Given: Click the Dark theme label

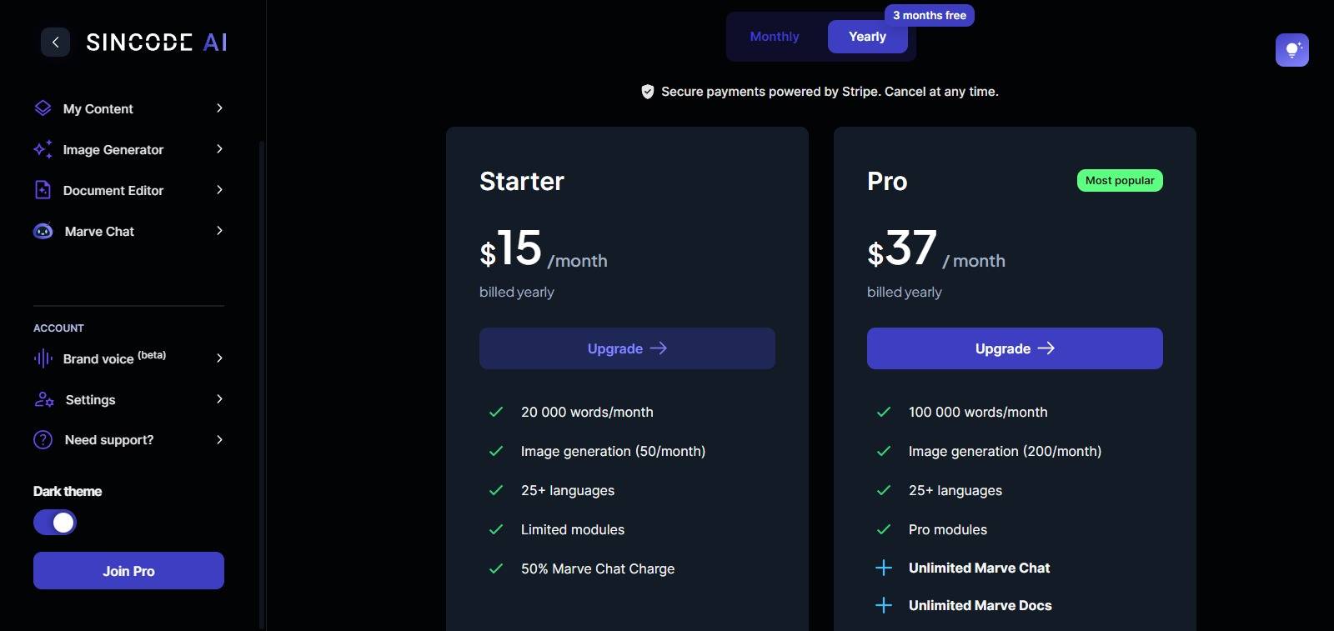Looking at the screenshot, I should tap(68, 492).
